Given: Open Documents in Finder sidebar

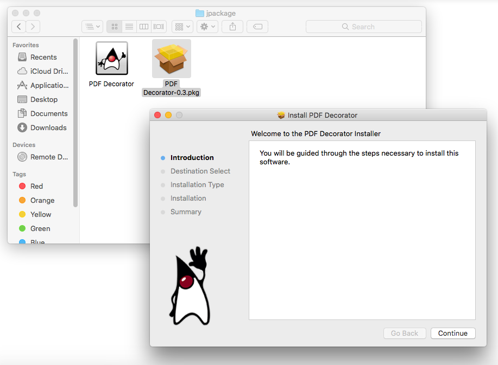Looking at the screenshot, I should (x=42, y=113).
